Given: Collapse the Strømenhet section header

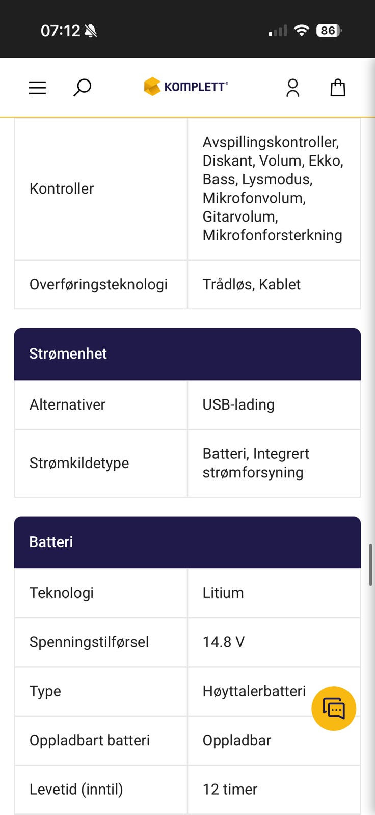Looking at the screenshot, I should [187, 354].
